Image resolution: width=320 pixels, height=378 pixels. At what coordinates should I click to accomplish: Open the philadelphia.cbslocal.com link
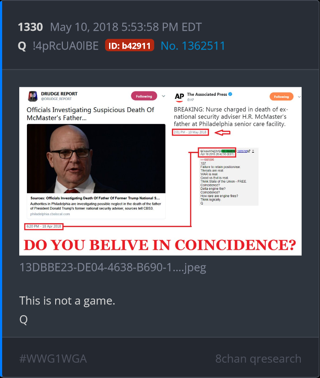50,214
